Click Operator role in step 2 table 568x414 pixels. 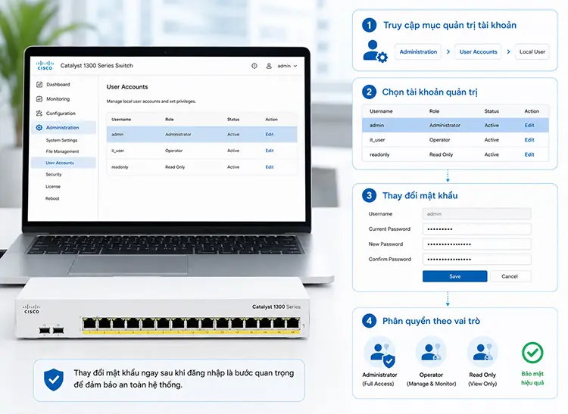pyautogui.click(x=440, y=140)
